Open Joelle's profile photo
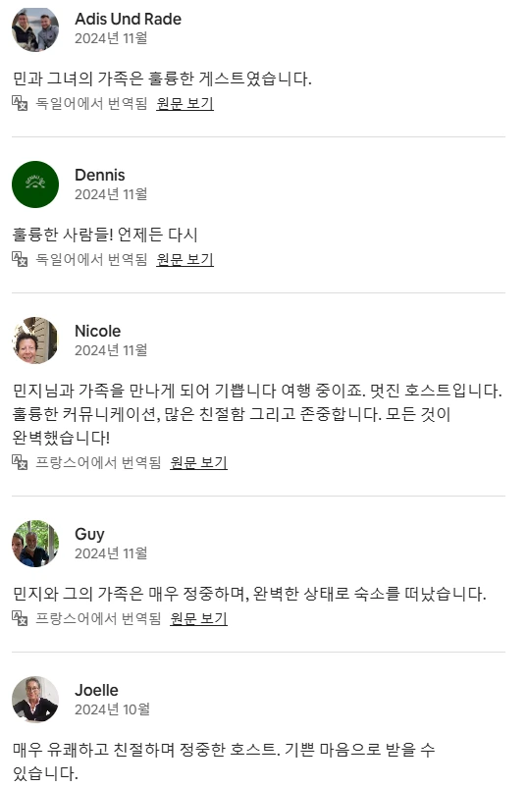The height and width of the screenshot is (787, 528). (x=35, y=700)
